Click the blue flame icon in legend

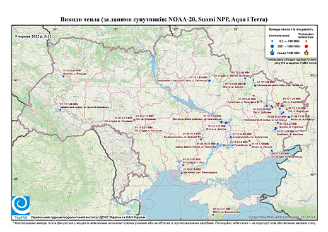click(x=272, y=52)
